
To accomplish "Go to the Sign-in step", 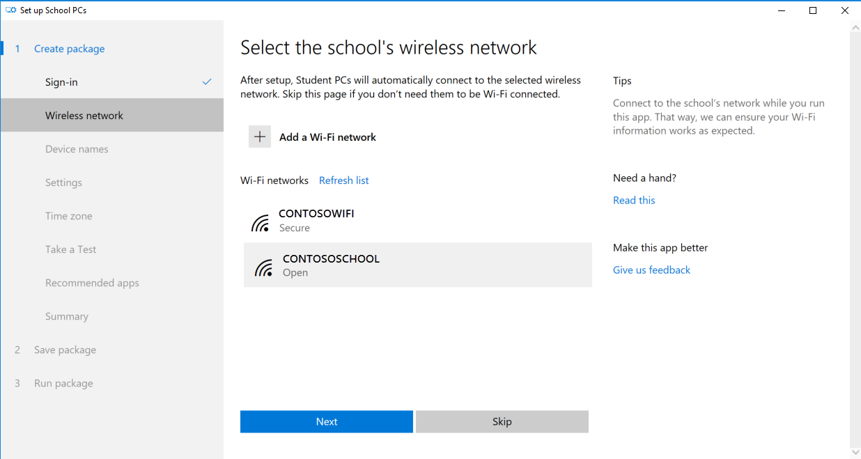I will [61, 82].
